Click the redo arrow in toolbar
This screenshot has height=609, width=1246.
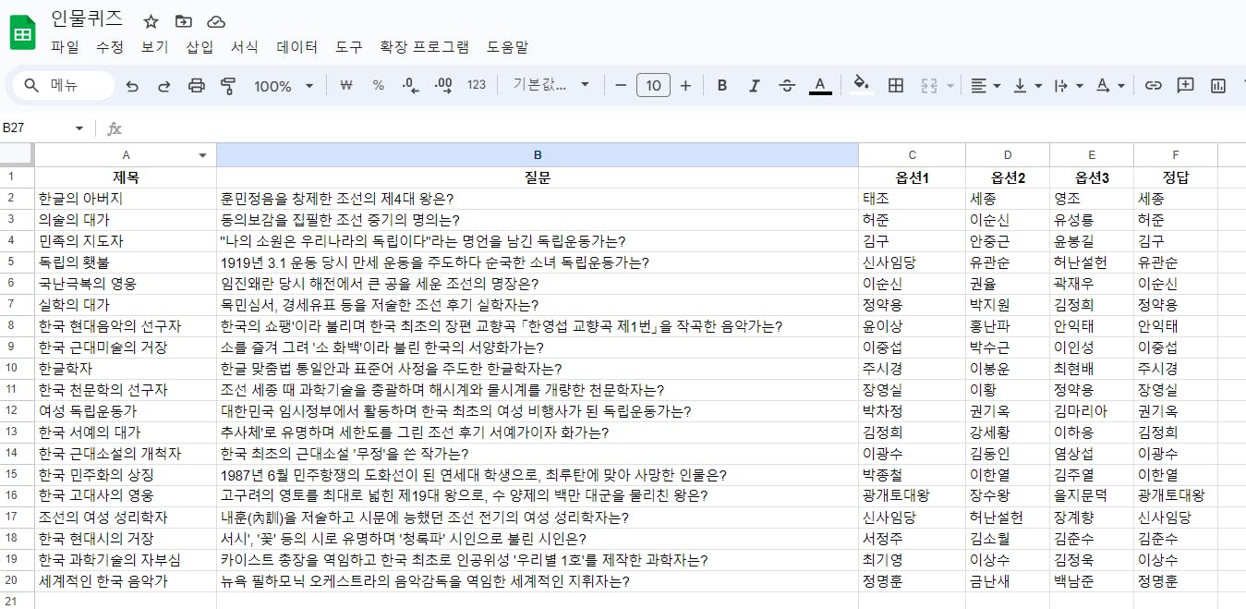click(164, 86)
